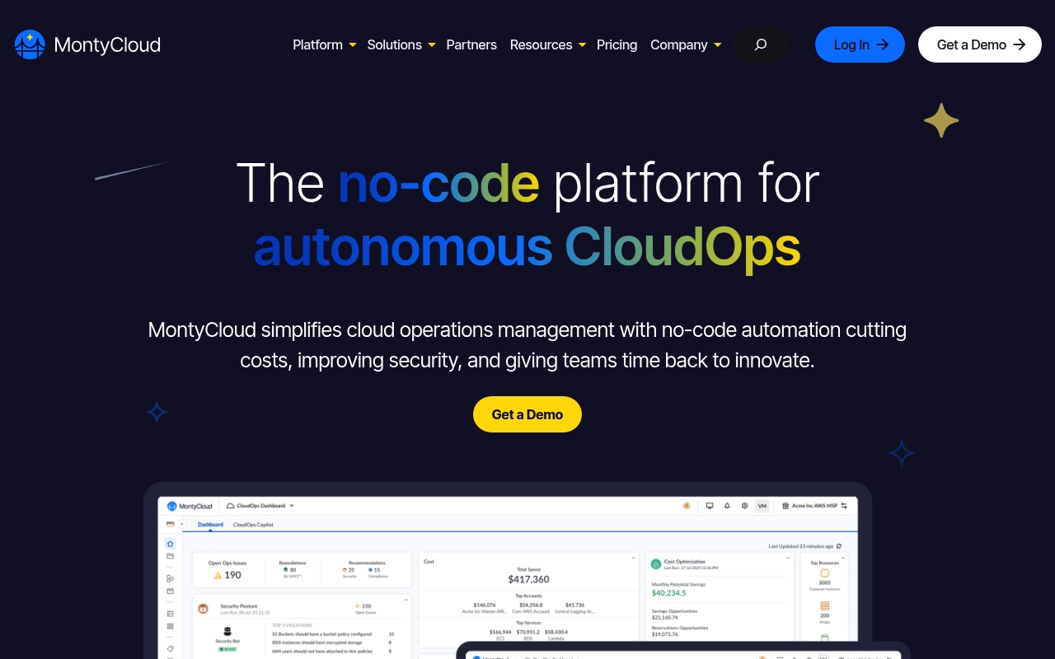Open the hexagon settings icon in dashboard
Screen dimensions: 1055x659
pyautogui.click(x=744, y=506)
